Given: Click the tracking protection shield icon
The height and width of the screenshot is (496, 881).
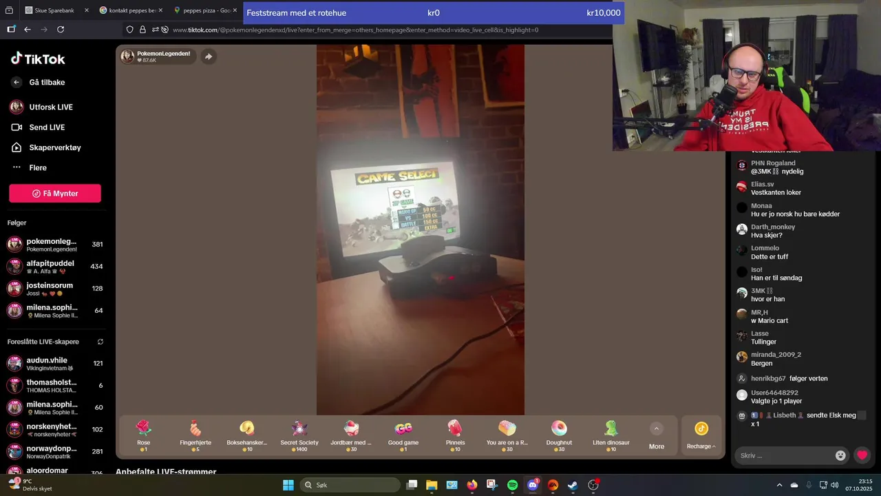Looking at the screenshot, I should [x=129, y=30].
